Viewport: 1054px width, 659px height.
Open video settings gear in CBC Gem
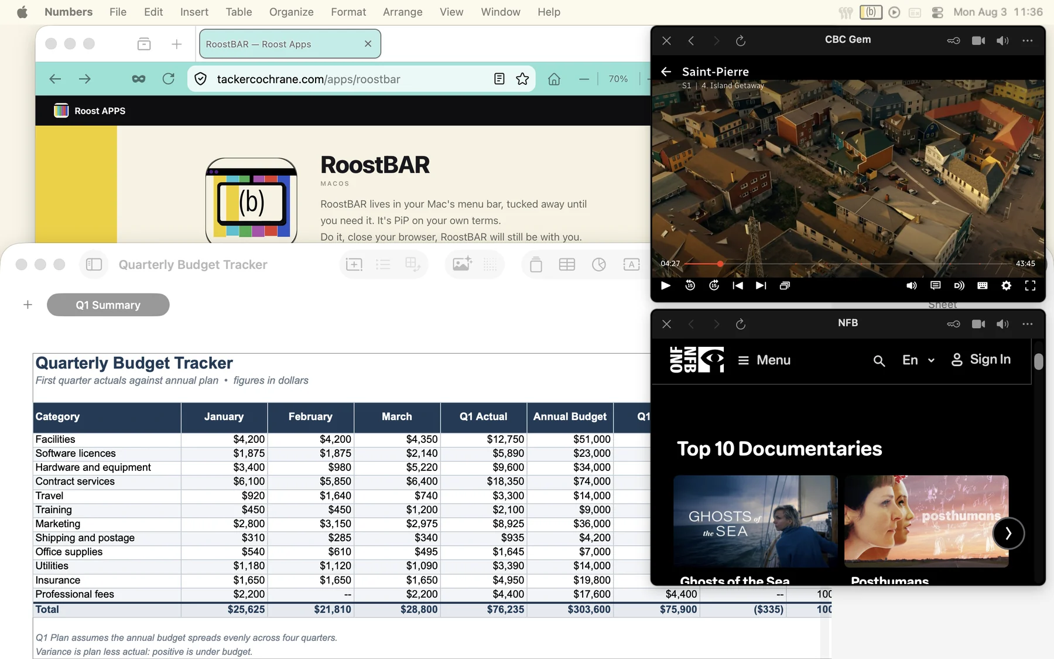1006,285
